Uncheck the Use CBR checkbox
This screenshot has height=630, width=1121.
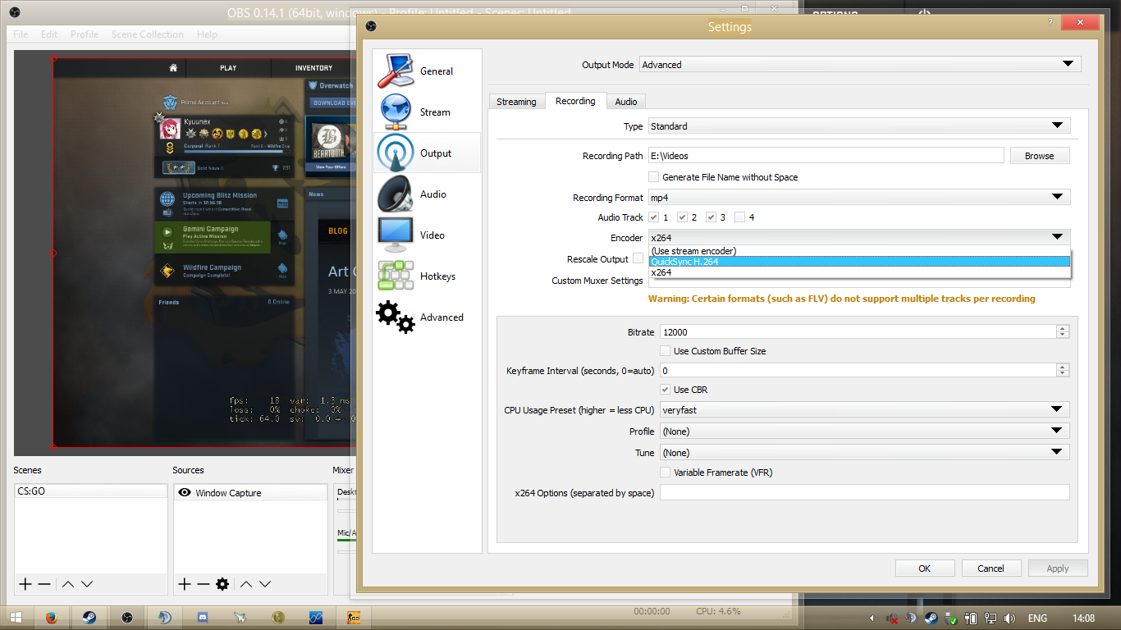coord(666,390)
